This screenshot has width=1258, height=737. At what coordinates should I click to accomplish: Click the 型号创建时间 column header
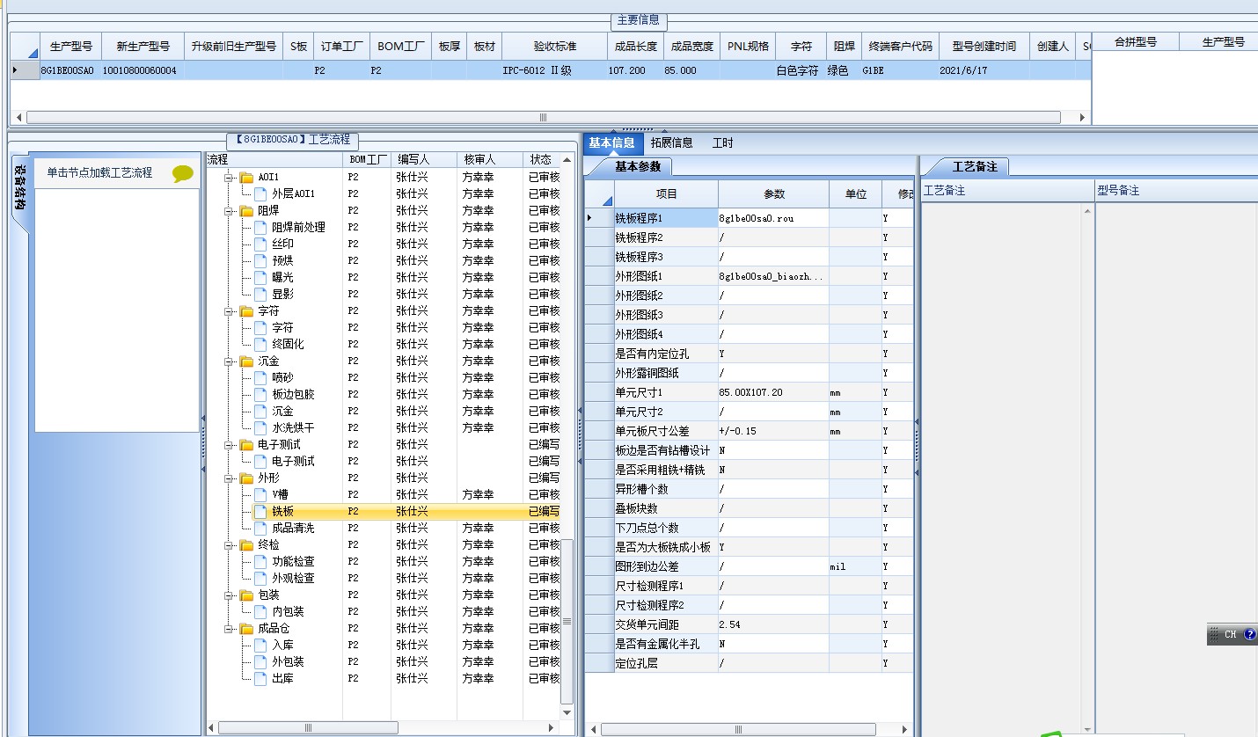[x=984, y=46]
